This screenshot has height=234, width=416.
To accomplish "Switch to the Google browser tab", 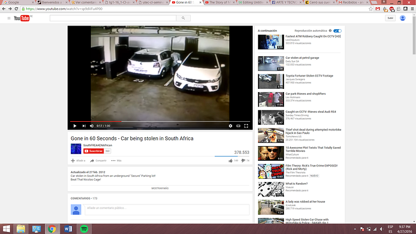I will tap(19, 3).
